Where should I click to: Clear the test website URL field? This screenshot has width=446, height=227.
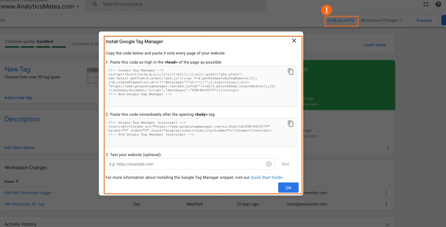click(x=269, y=164)
